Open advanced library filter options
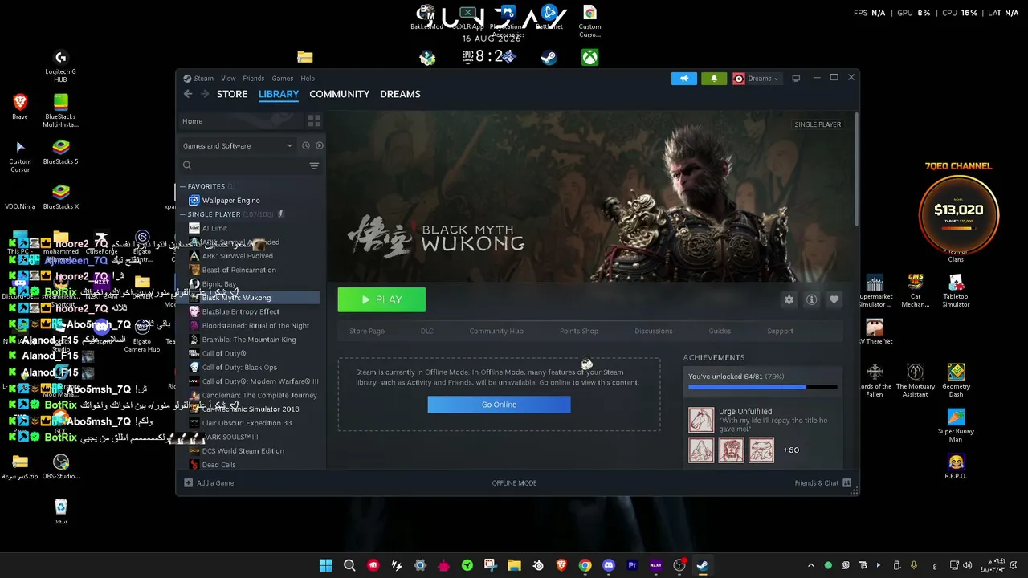 314,165
